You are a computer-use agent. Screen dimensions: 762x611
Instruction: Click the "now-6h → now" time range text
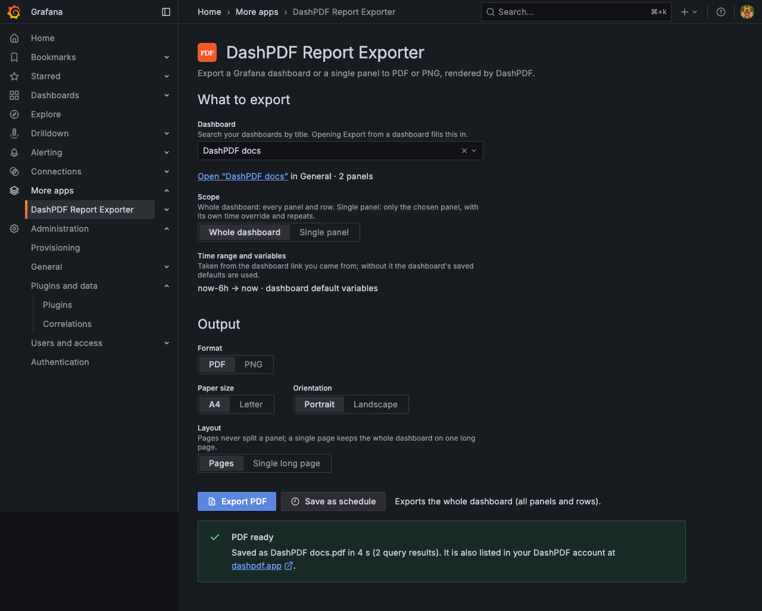pyautogui.click(x=228, y=288)
